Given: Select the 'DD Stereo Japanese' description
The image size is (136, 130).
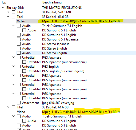Looking at the screenshot, I should (x=56, y=44).
